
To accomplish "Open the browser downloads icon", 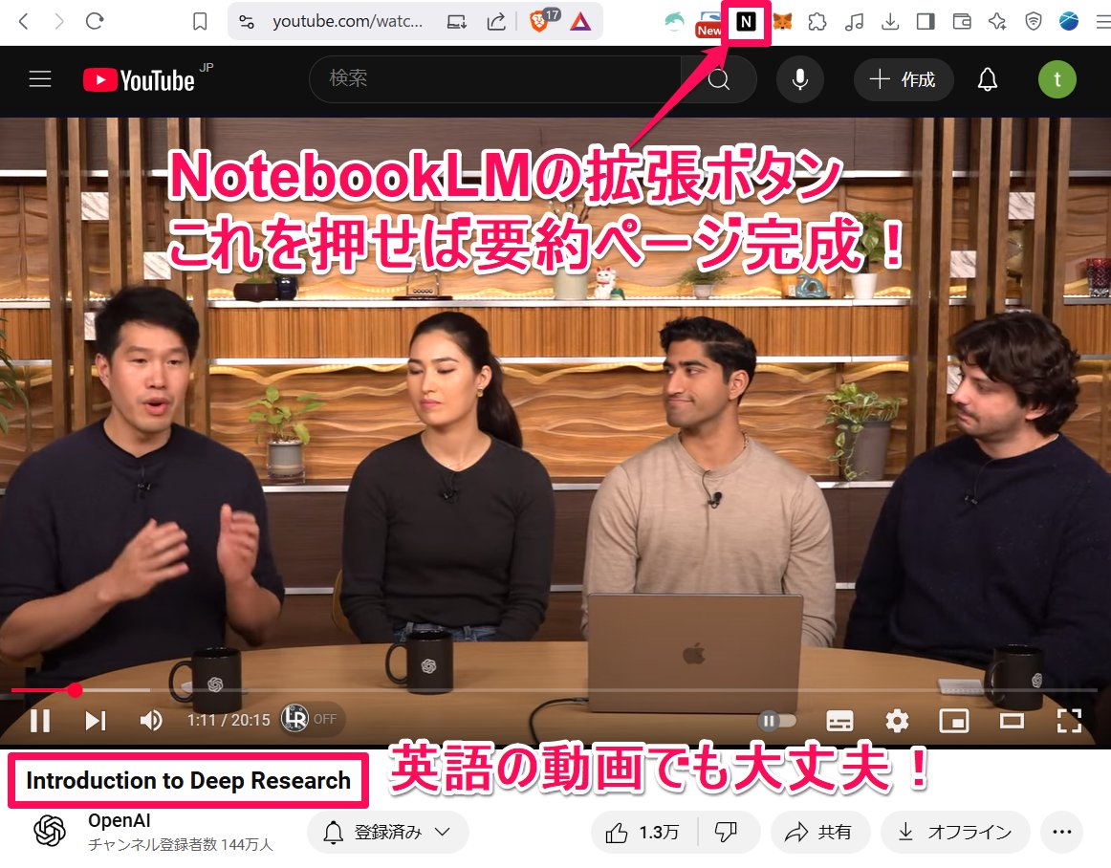I will (x=890, y=22).
